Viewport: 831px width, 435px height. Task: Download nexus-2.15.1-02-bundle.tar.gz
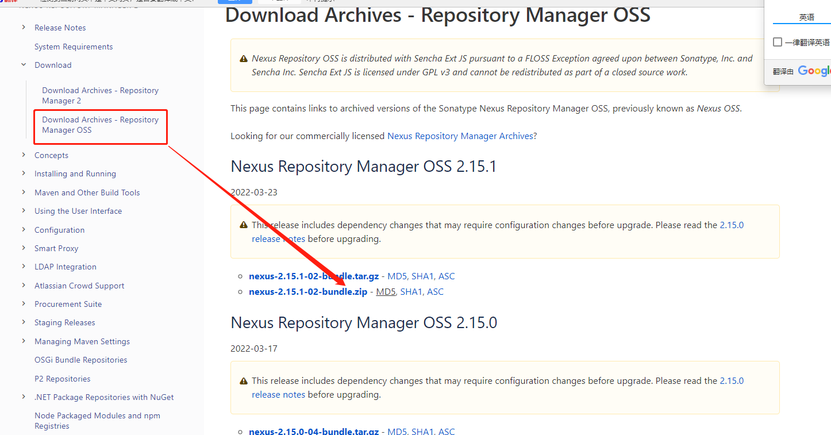[314, 276]
